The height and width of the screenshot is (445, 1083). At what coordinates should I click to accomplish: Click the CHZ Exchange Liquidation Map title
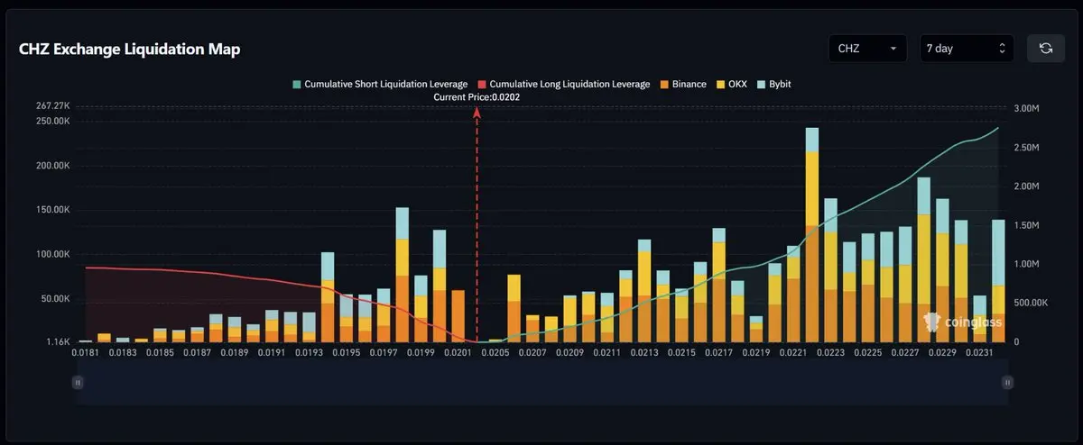[x=130, y=50]
